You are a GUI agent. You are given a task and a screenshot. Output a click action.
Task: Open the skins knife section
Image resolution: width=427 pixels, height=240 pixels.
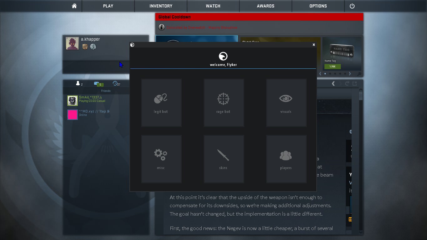coord(224,159)
